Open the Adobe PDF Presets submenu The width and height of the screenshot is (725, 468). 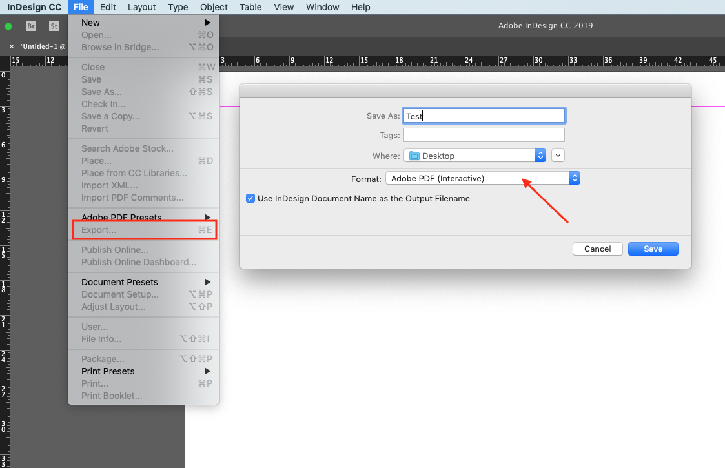click(x=143, y=218)
